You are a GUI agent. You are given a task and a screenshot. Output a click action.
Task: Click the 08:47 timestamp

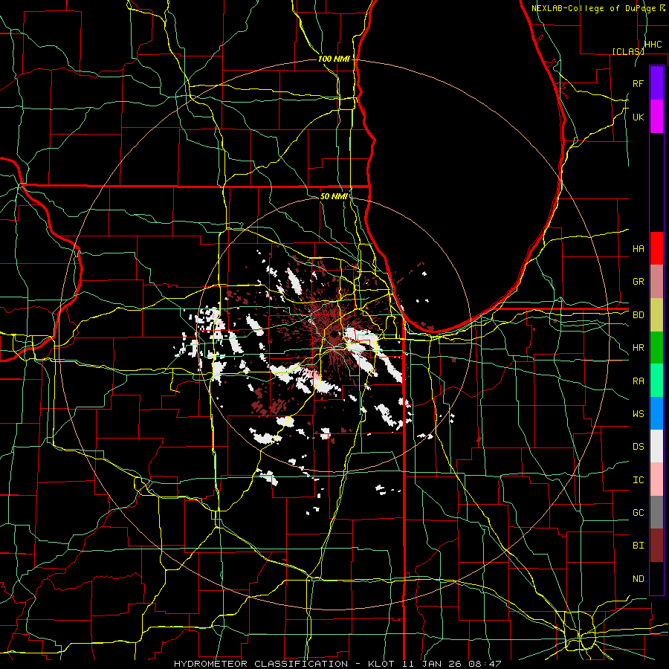(x=486, y=664)
